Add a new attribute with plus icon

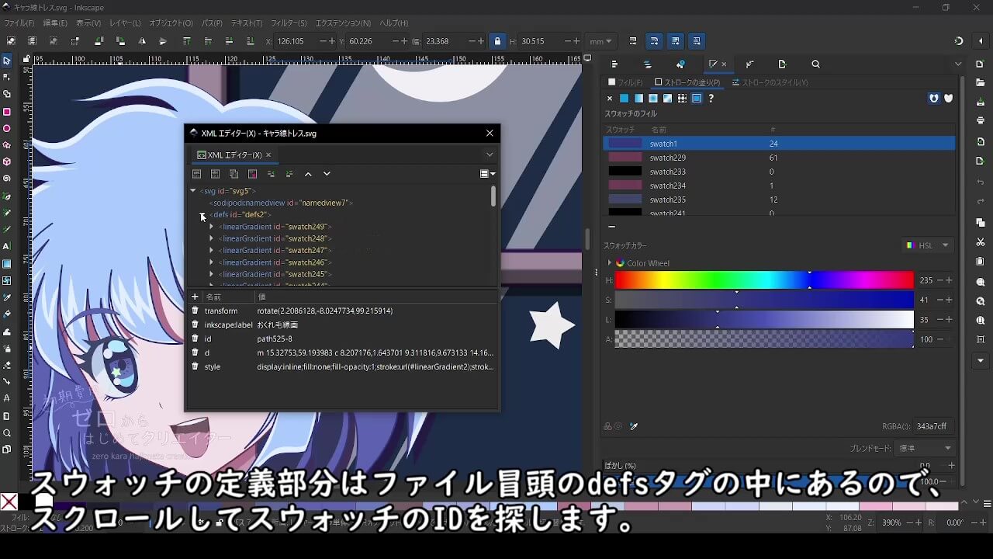coord(195,297)
